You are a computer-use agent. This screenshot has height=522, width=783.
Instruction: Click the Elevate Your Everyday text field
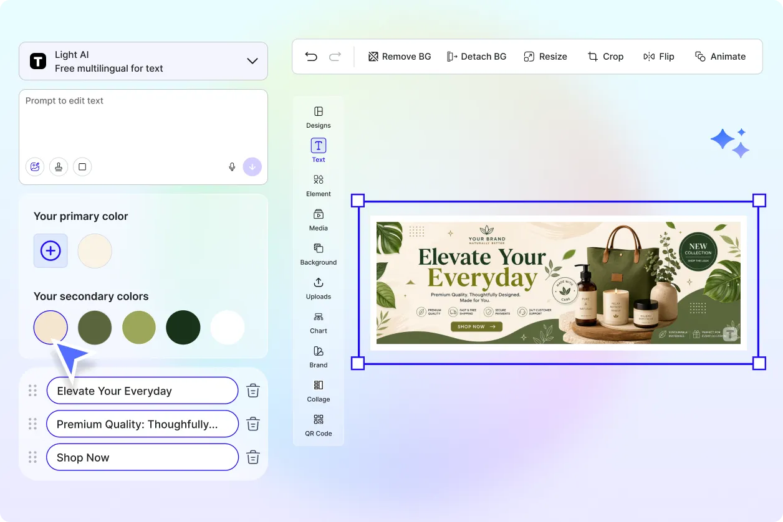click(x=142, y=391)
